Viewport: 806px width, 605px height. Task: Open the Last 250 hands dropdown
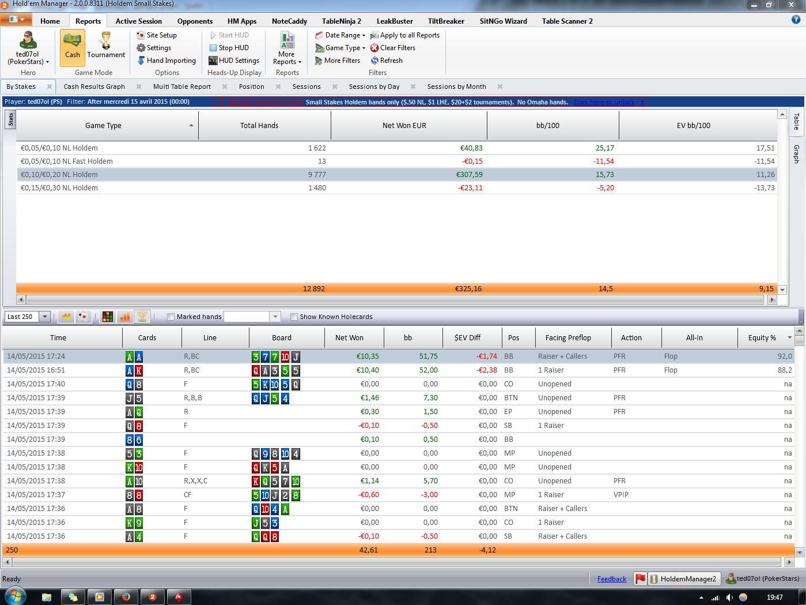(x=44, y=317)
